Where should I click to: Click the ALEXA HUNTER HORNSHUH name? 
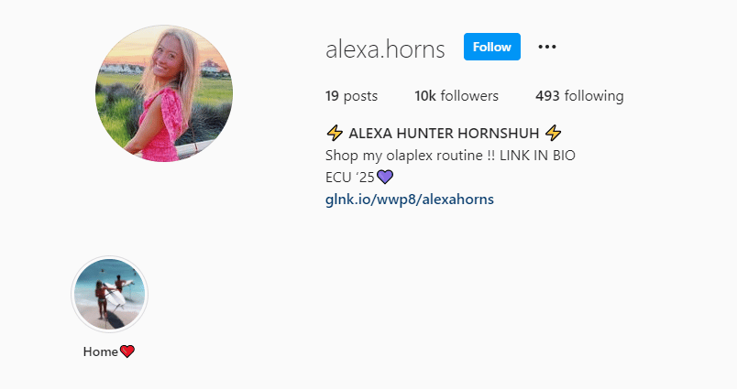pyautogui.click(x=444, y=134)
